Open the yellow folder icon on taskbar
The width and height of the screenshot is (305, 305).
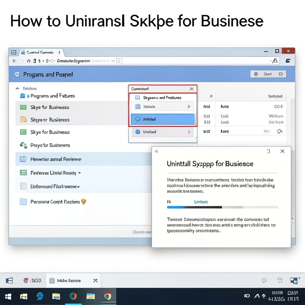click(x=56, y=296)
